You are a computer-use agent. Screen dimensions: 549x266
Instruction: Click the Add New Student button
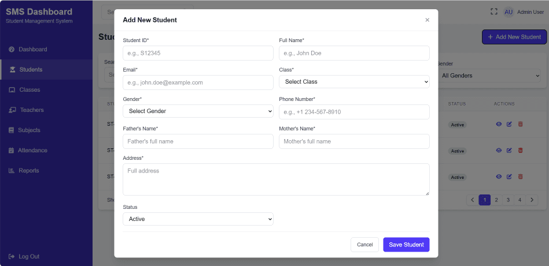click(x=514, y=37)
